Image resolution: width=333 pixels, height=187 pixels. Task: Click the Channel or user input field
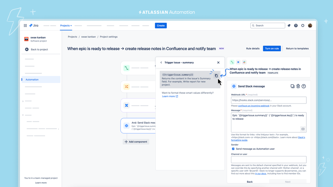tap(269, 159)
